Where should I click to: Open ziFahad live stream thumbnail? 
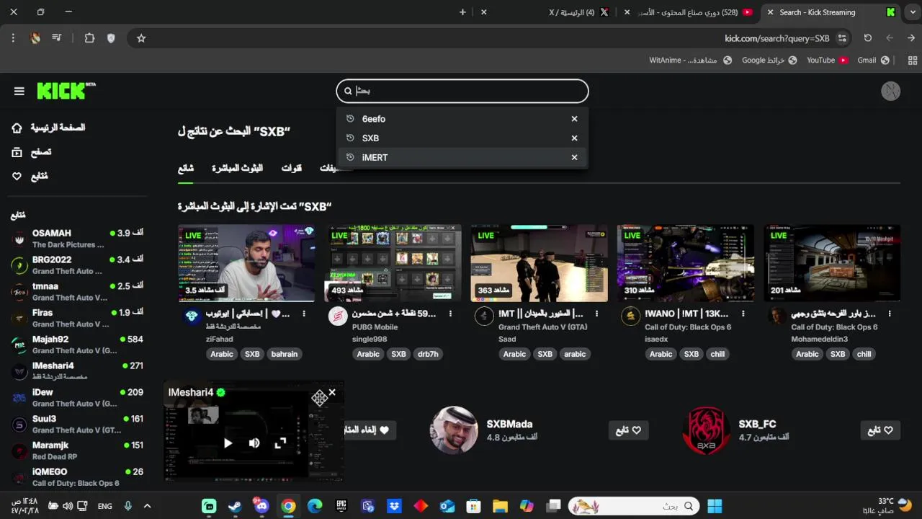pyautogui.click(x=246, y=263)
